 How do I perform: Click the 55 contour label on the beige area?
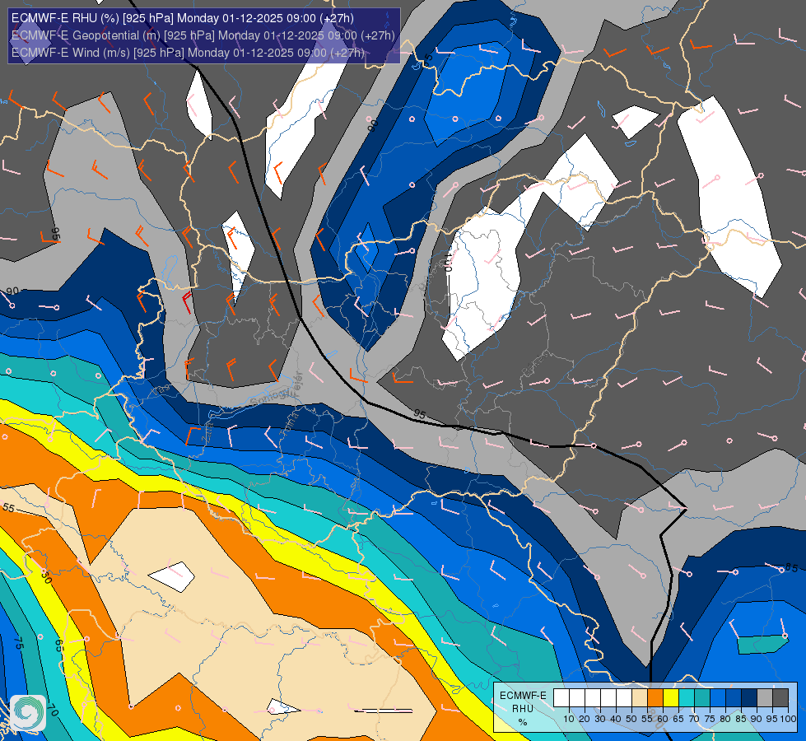point(9,508)
